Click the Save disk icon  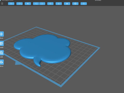pyautogui.click(x=19, y=4)
